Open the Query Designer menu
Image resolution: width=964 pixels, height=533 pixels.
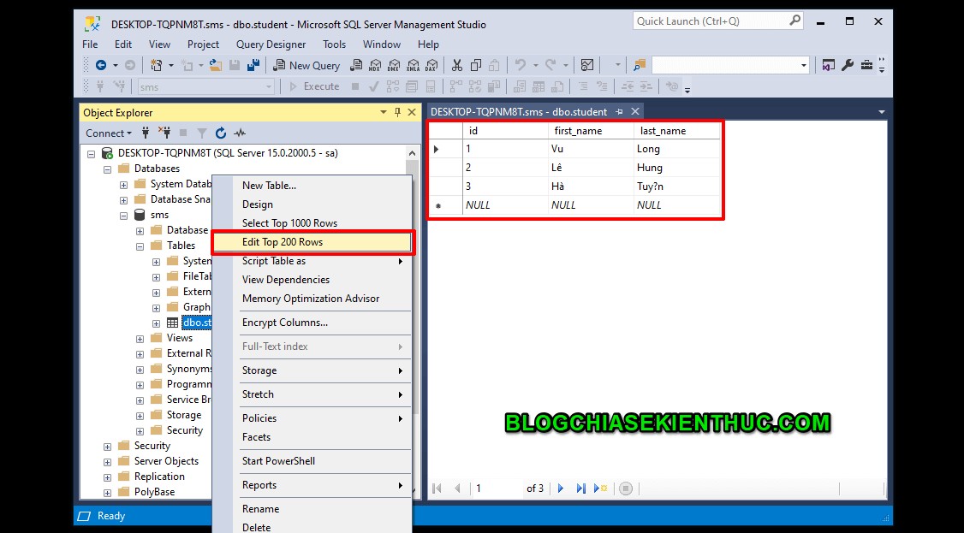click(272, 44)
